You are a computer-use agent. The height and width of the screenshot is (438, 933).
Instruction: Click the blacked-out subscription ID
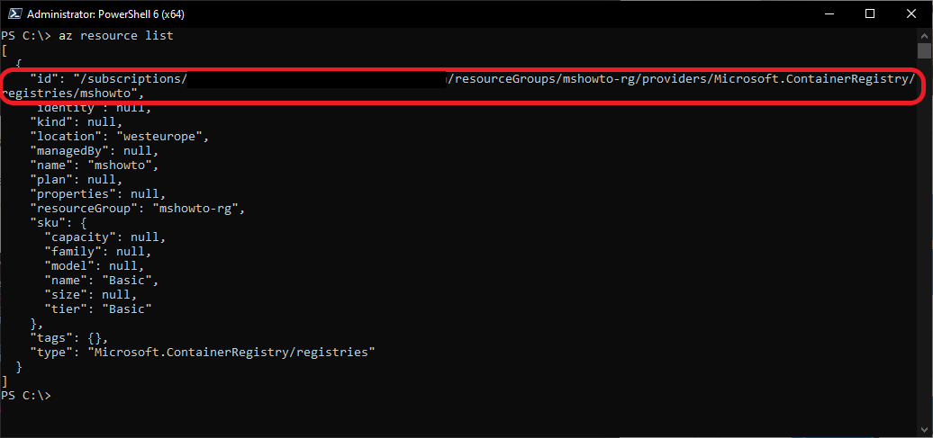317,79
